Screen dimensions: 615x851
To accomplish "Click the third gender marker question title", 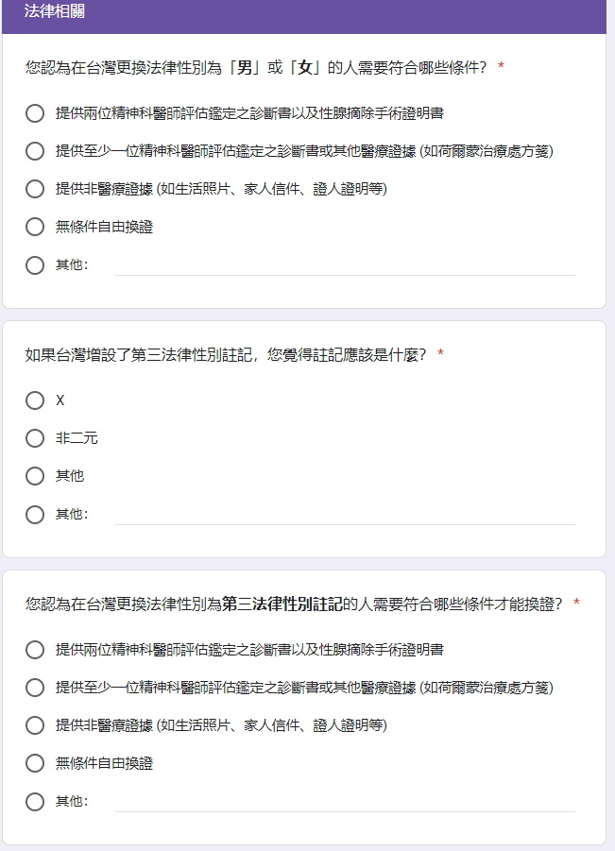I will (226, 354).
